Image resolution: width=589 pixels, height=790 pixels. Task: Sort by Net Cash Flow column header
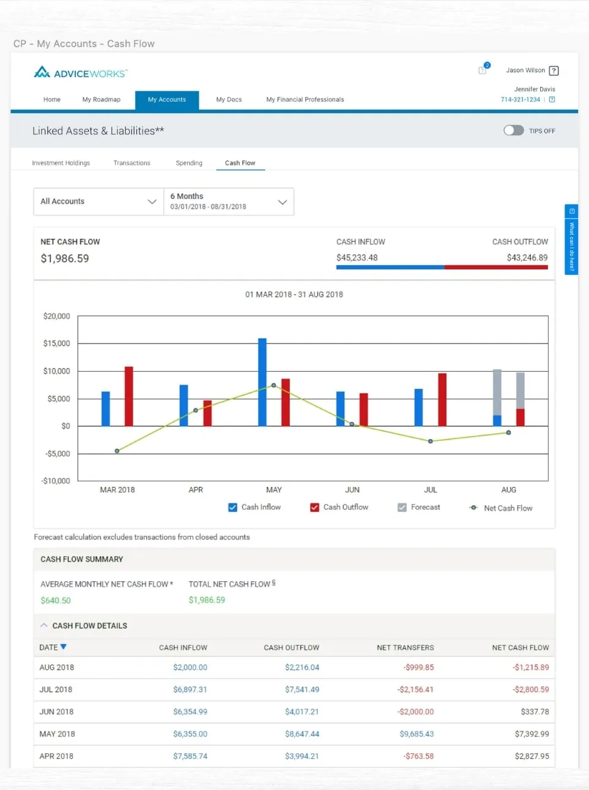click(x=520, y=647)
